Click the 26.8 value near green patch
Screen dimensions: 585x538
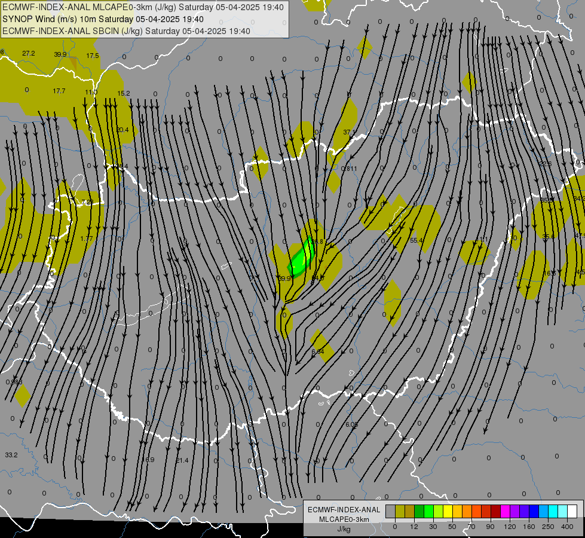(x=317, y=242)
